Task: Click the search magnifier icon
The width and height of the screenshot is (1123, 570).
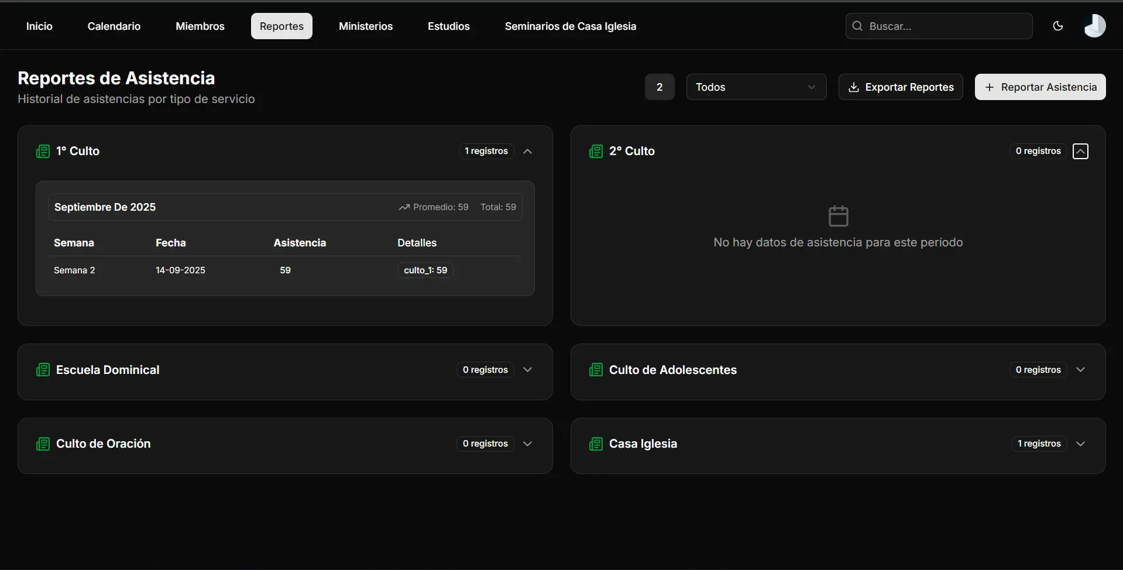Action: [857, 26]
